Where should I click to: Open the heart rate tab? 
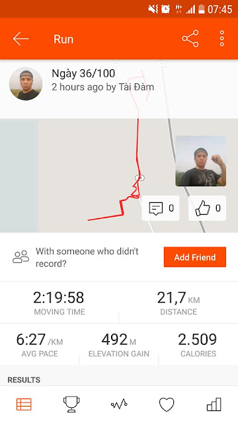click(167, 404)
